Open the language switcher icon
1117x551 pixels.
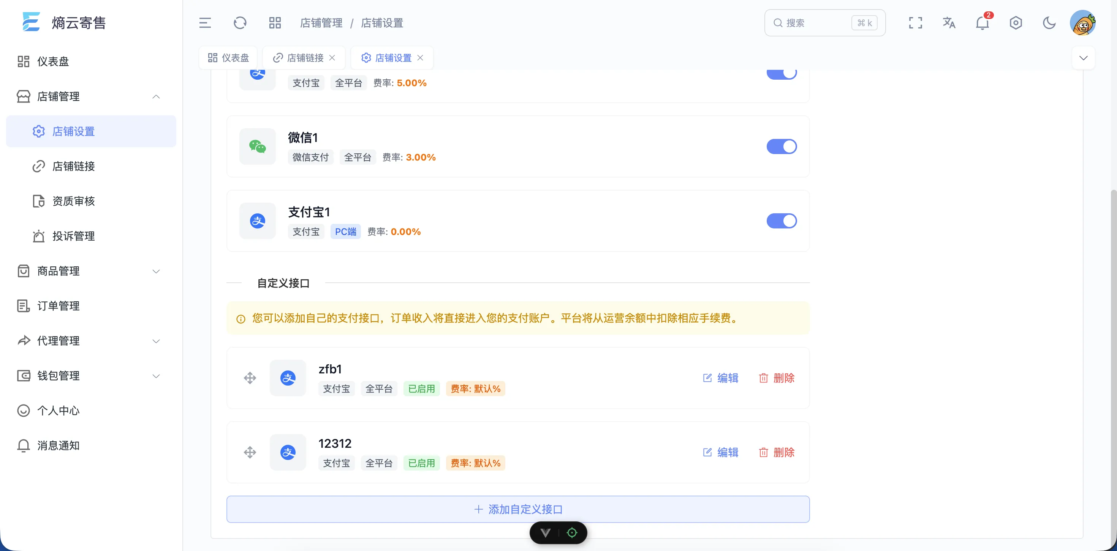coord(949,22)
